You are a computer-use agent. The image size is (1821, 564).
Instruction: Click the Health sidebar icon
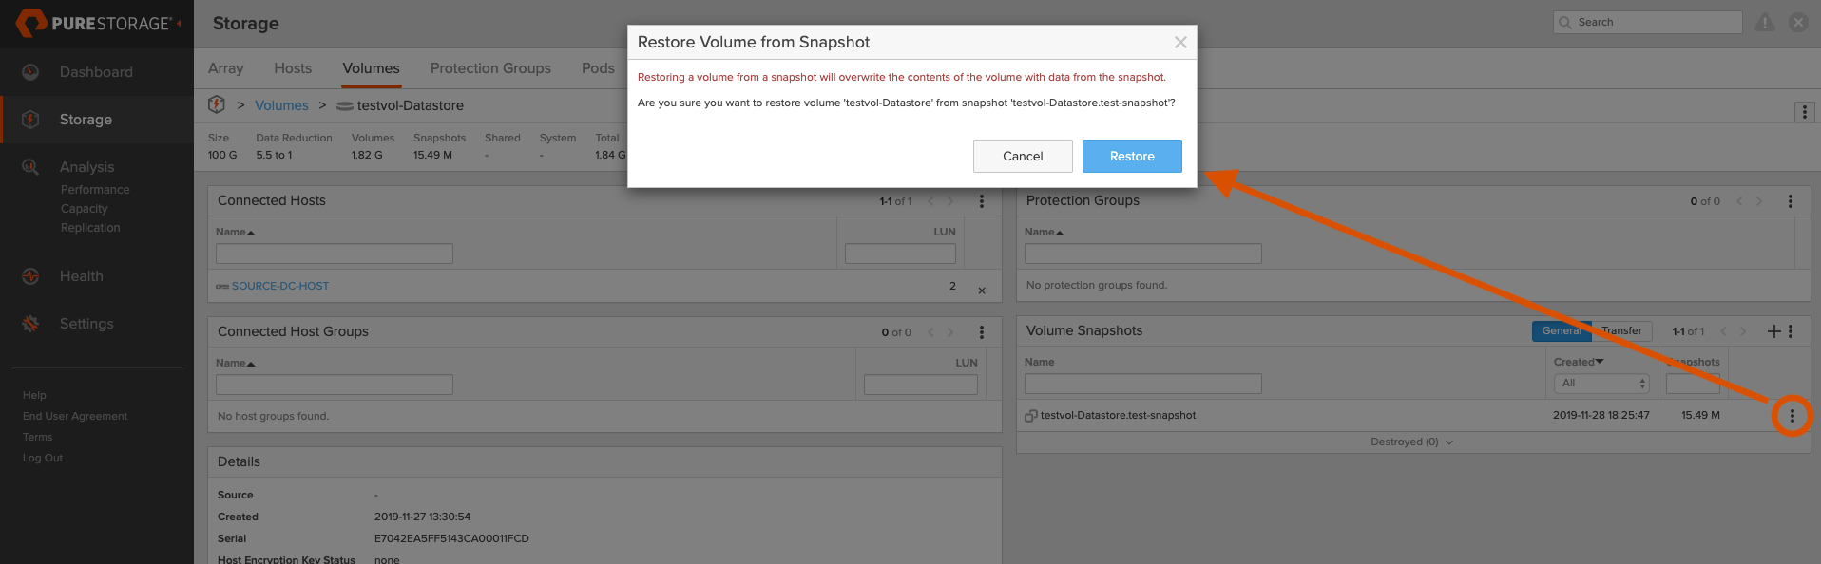[x=30, y=276]
